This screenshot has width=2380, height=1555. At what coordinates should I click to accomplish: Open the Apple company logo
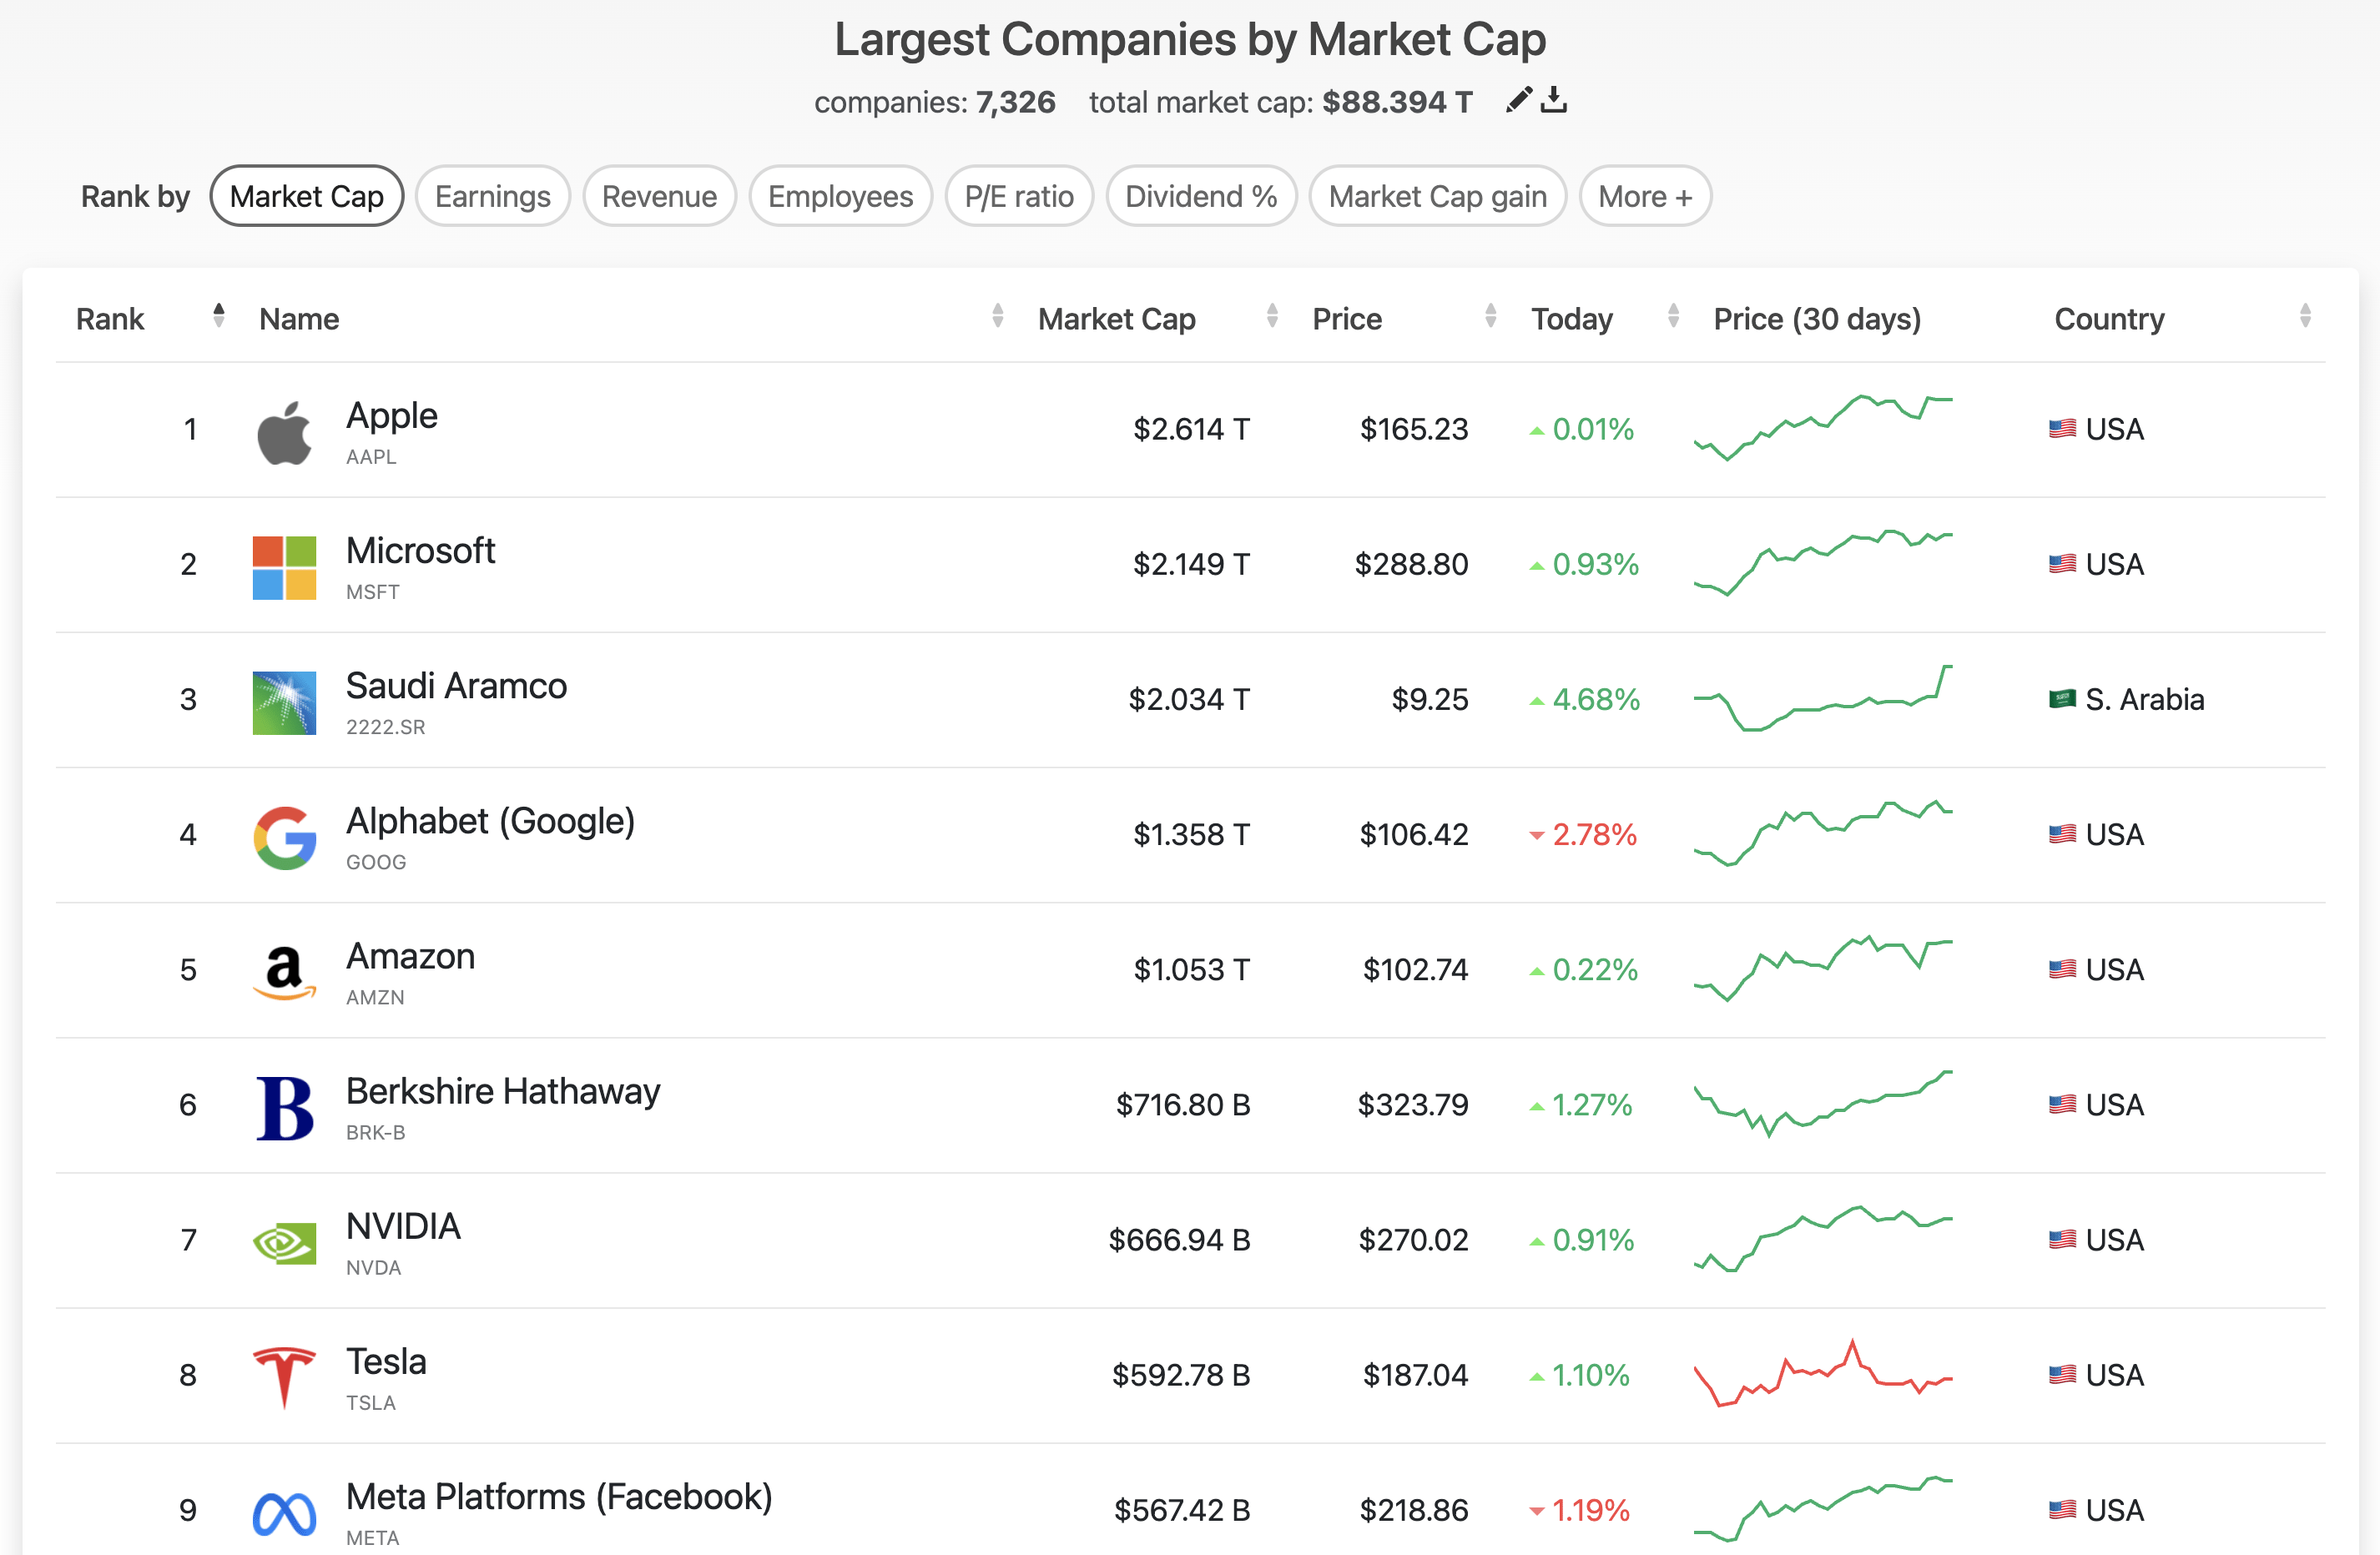[284, 433]
